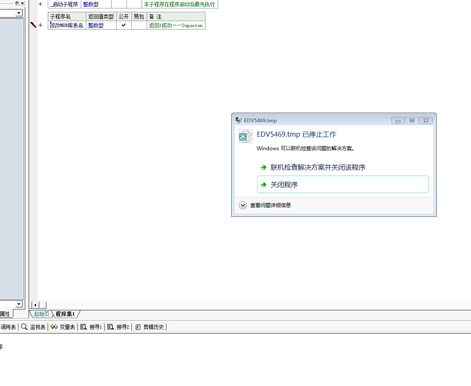Click the 备 注 column header
The image size is (471, 386).
tap(176, 16)
